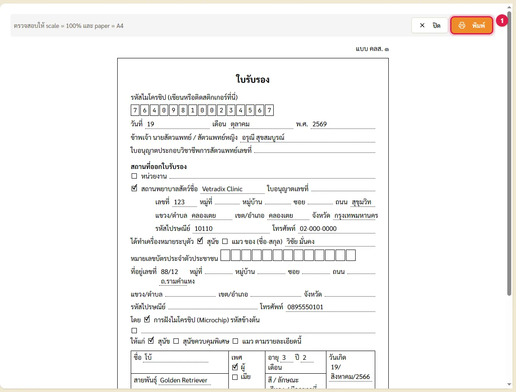Image resolution: width=516 pixels, height=392 pixels.
Task: Click the first empty ID card digit box
Action: click(225, 255)
